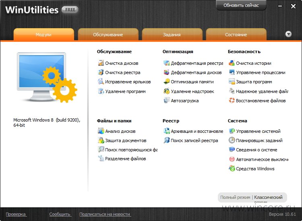
Task: Select the Поиск повторяющихся файлов icon
Action: pos(101,150)
